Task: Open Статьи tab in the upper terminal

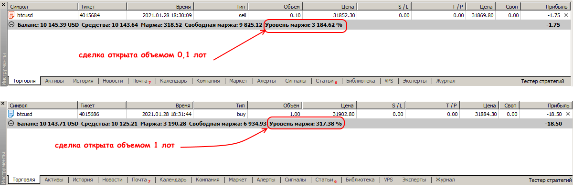Action: pyautogui.click(x=325, y=81)
